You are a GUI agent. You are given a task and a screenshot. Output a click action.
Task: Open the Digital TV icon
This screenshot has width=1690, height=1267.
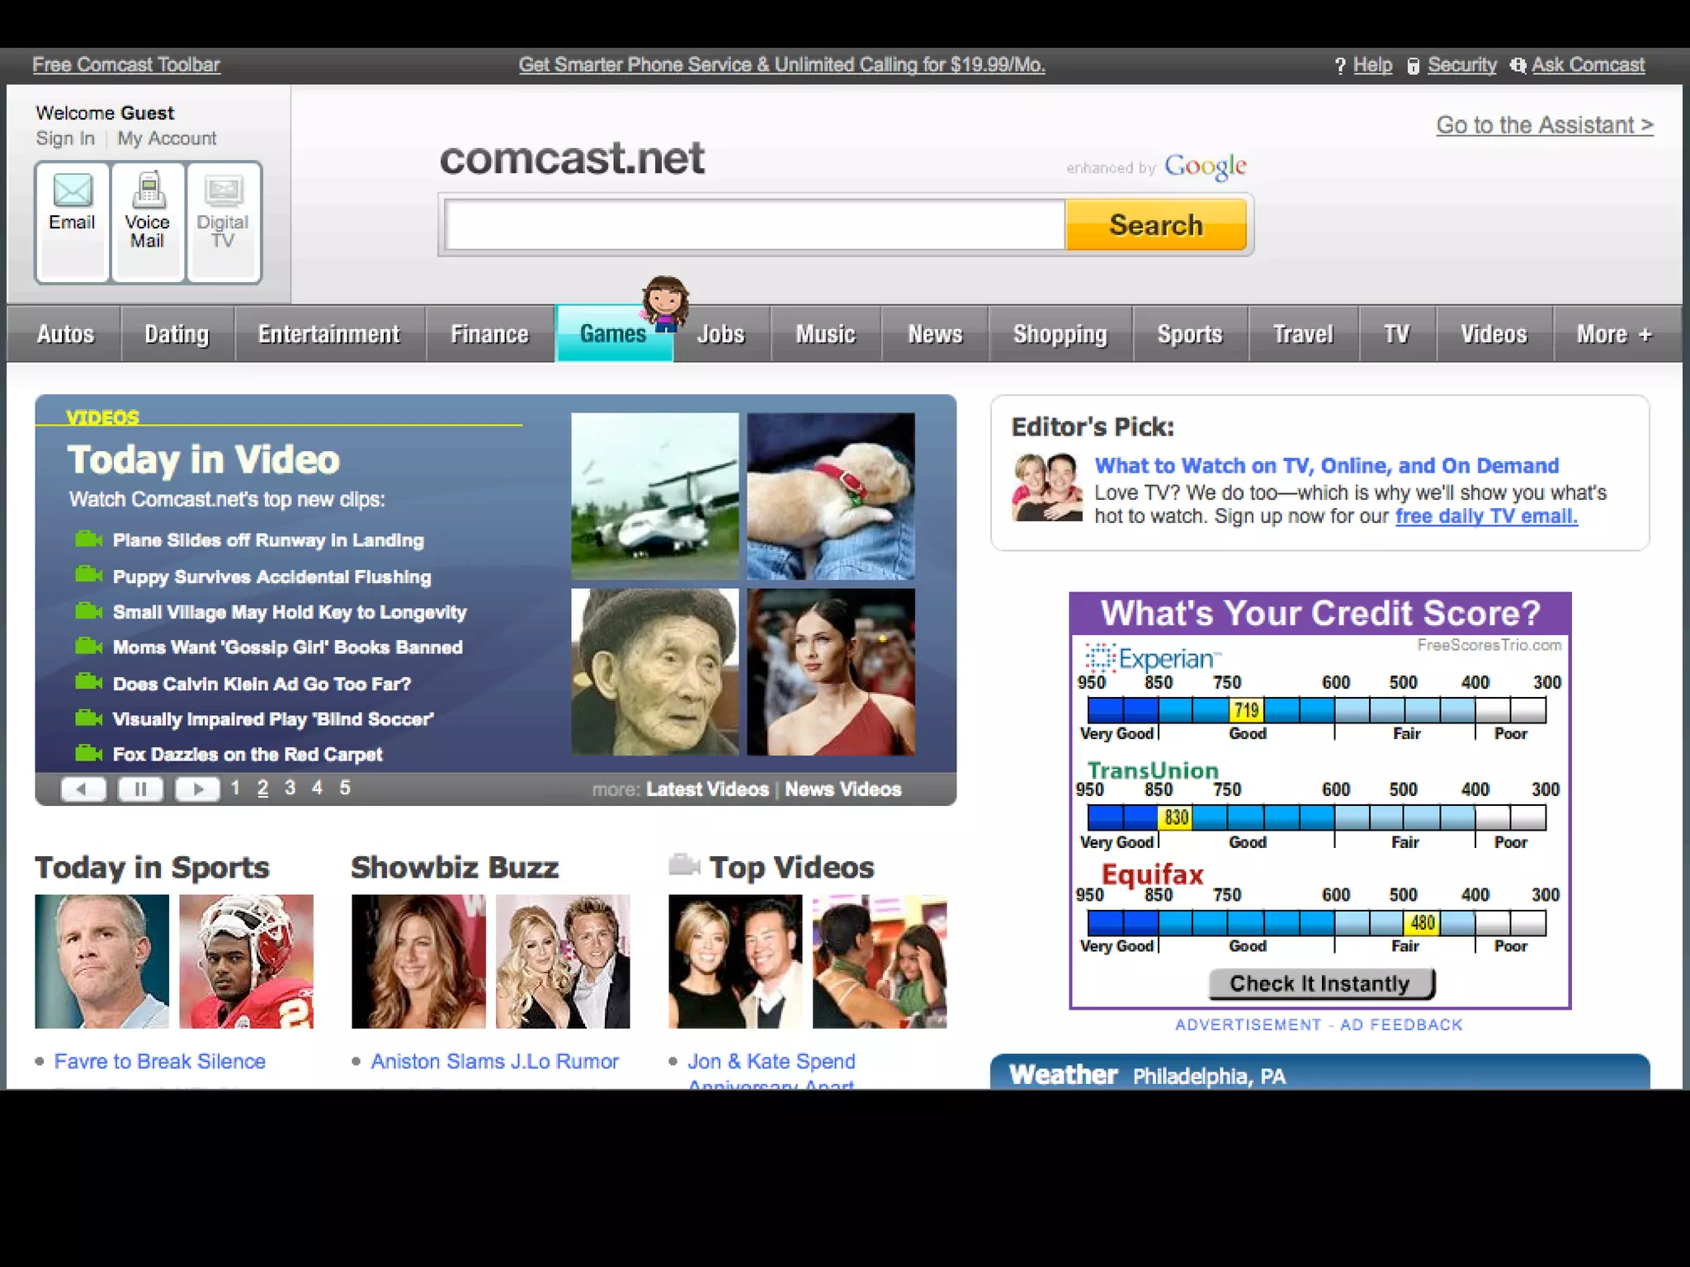[x=223, y=191]
